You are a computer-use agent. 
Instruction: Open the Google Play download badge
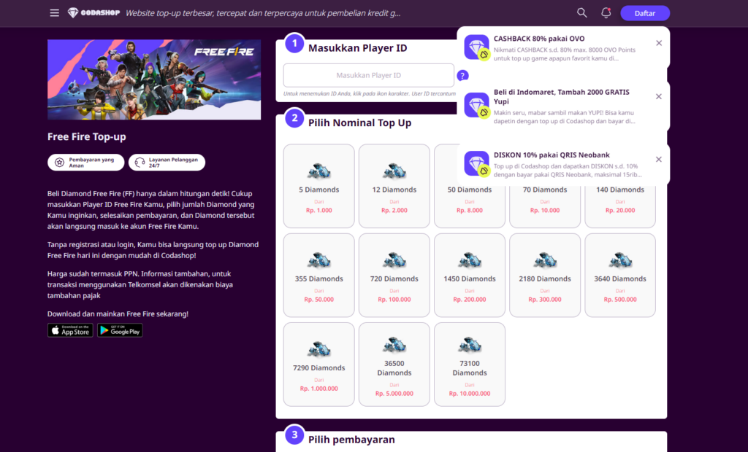coord(120,330)
